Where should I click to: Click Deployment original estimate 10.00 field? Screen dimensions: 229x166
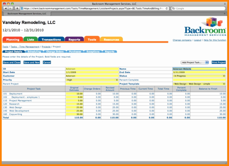[74, 94]
